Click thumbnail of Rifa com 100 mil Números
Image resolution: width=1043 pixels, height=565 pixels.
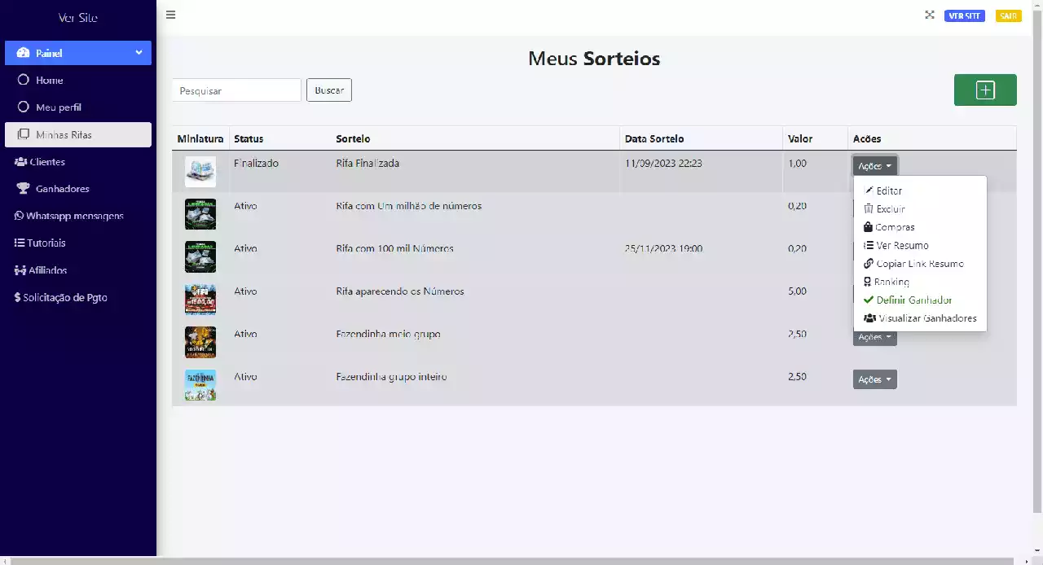(x=200, y=256)
